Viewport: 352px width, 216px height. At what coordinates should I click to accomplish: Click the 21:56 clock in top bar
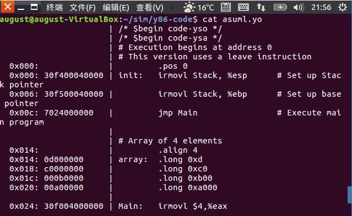tap(321, 7)
